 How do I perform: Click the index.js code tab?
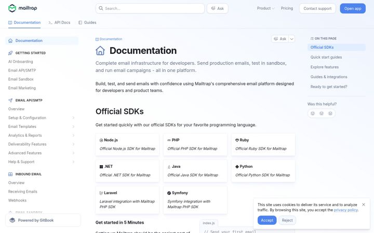tap(209, 223)
